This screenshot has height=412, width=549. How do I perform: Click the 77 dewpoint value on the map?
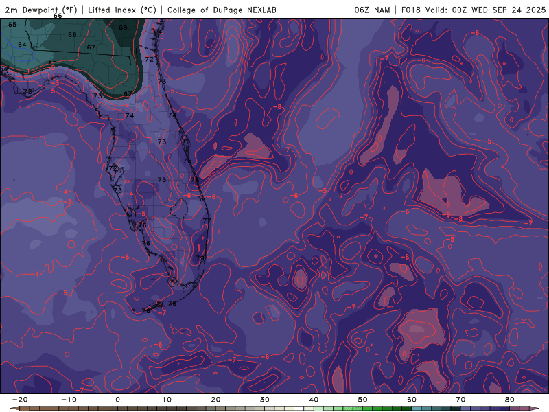pos(207,220)
